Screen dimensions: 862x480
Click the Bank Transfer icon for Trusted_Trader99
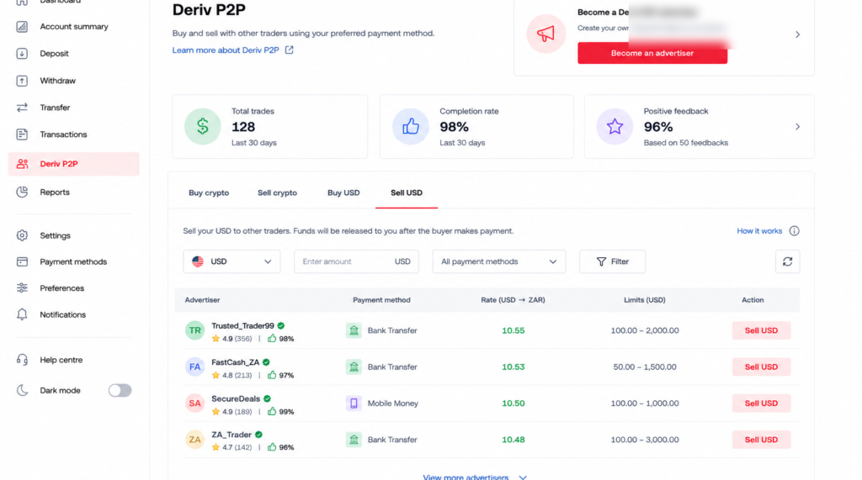pos(354,330)
